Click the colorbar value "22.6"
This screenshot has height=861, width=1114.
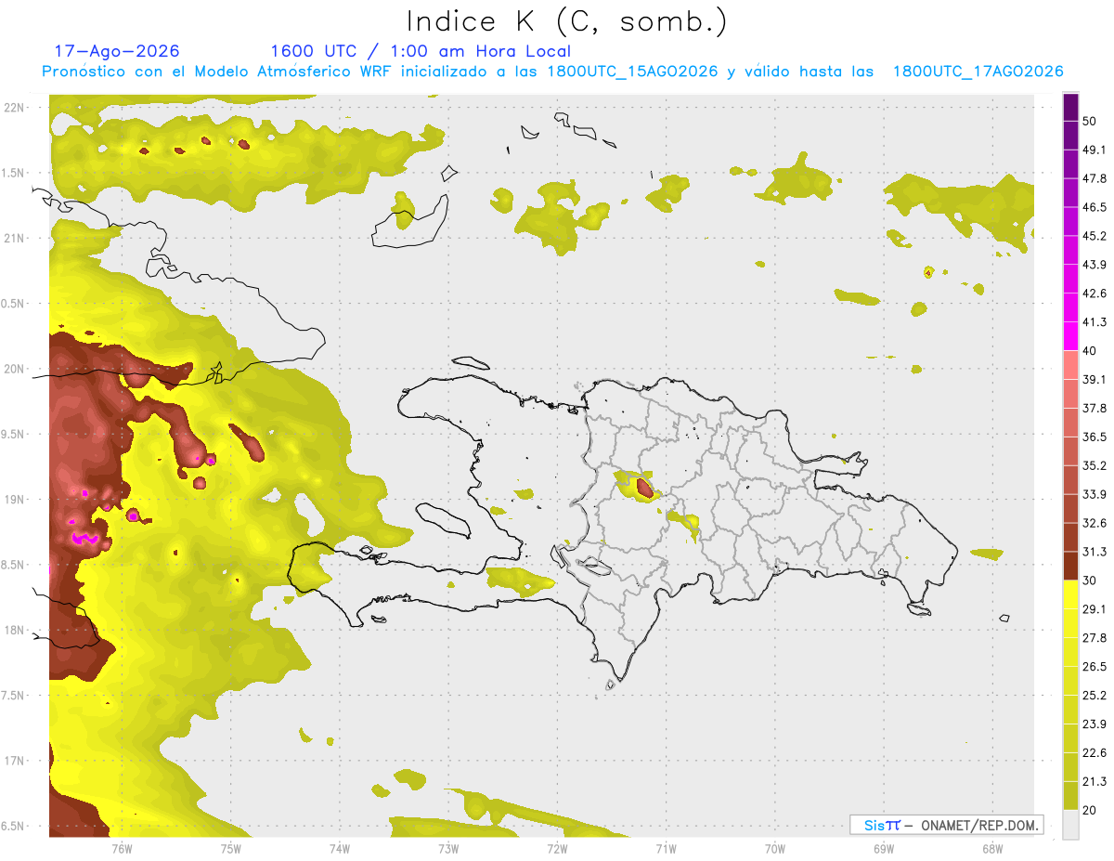pyautogui.click(x=1094, y=753)
